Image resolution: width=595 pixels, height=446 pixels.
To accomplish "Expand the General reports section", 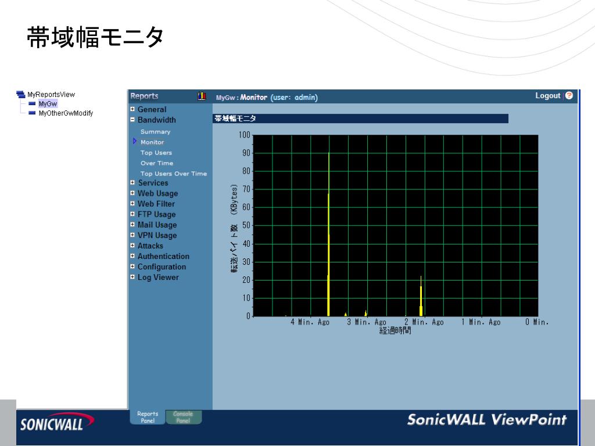I will click(x=132, y=109).
